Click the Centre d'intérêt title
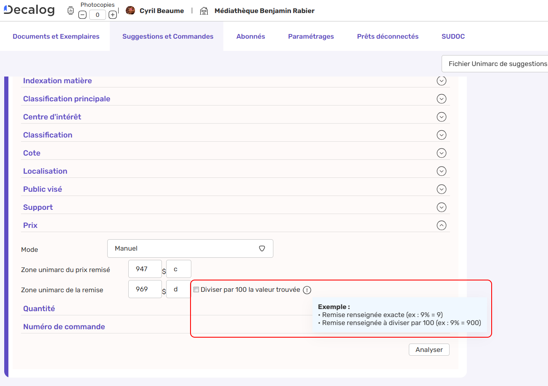The height and width of the screenshot is (386, 548). pyautogui.click(x=52, y=117)
